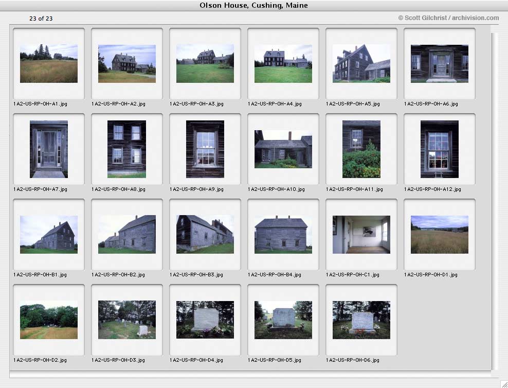Select meadow thumbnail 1A2-US-RP-OH-D1.jpg
This screenshot has width=508, height=388.
[x=439, y=234]
